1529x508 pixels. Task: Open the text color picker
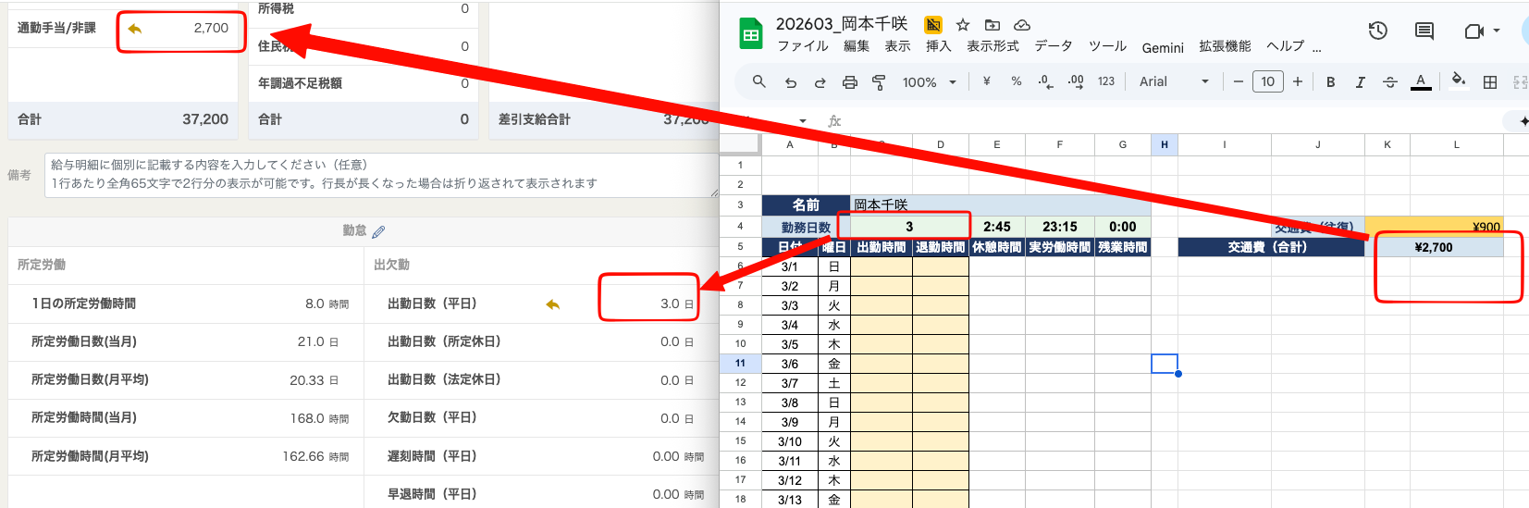click(x=1422, y=81)
